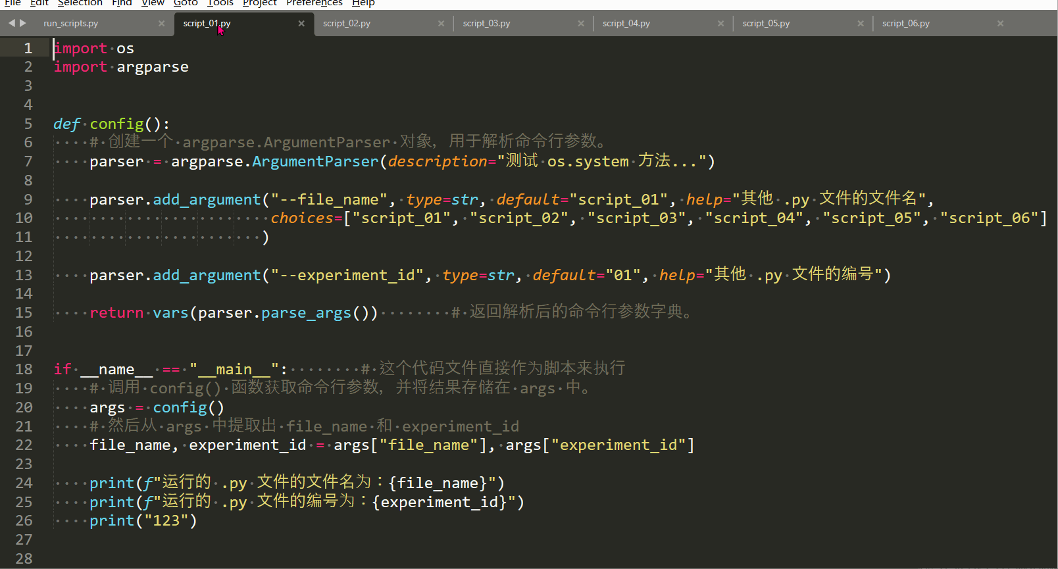Click 'choices' keyword on line 10
This screenshot has height=569, width=1058.
[302, 218]
